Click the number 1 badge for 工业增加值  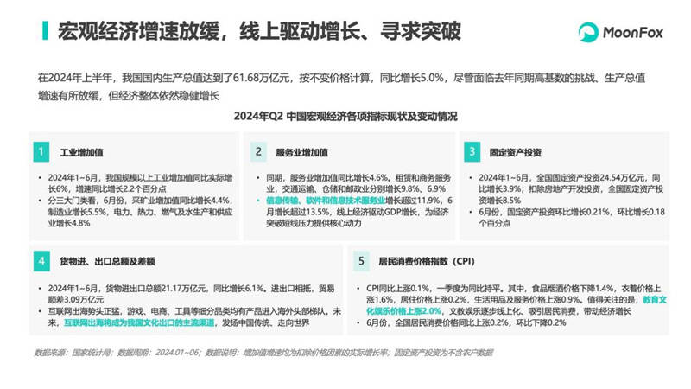pyautogui.click(x=41, y=152)
